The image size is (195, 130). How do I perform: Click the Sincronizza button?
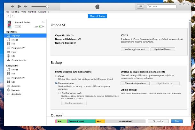(x=158, y=121)
